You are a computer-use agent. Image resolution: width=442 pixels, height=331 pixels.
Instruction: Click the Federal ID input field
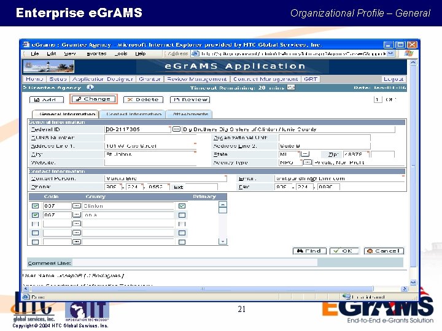(138, 129)
